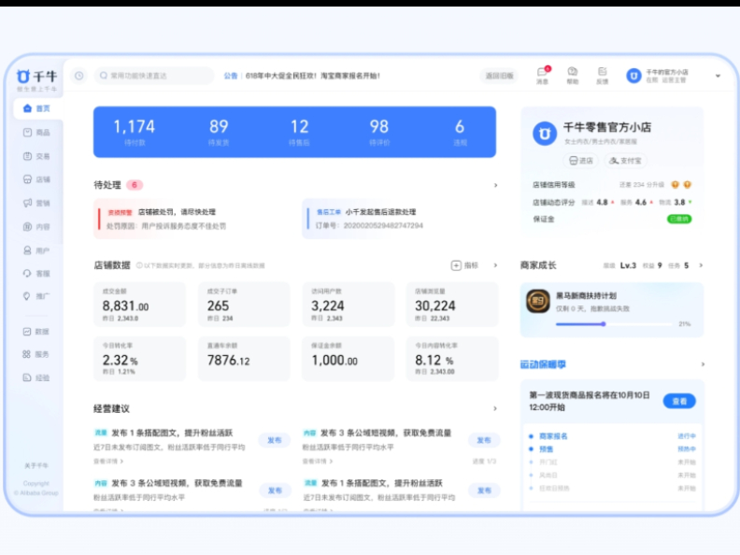Click 发布 for bottom-left 公域短视频 suggestion

(x=275, y=491)
